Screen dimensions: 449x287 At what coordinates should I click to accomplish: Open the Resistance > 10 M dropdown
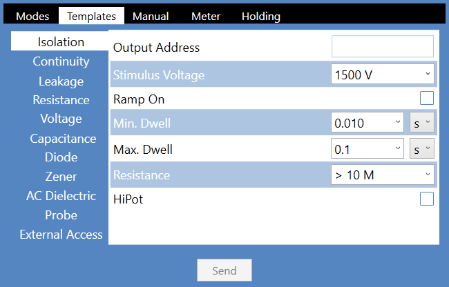click(382, 175)
